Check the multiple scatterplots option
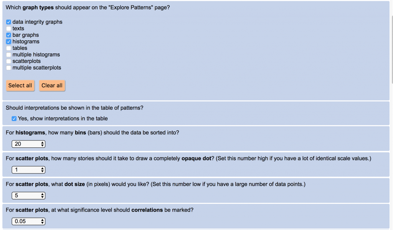Screen dimensions: 393x230 pos(9,68)
